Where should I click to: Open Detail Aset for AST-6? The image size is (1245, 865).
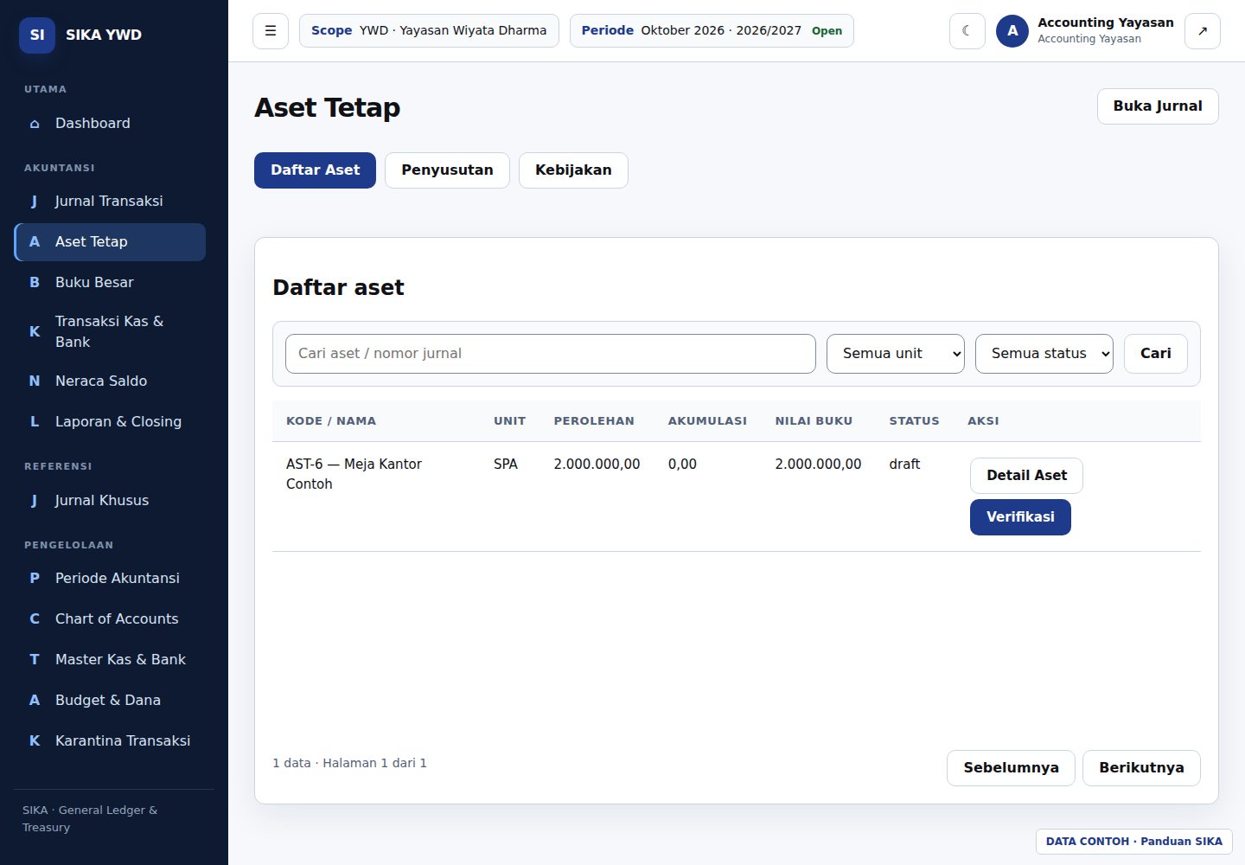click(x=1026, y=476)
